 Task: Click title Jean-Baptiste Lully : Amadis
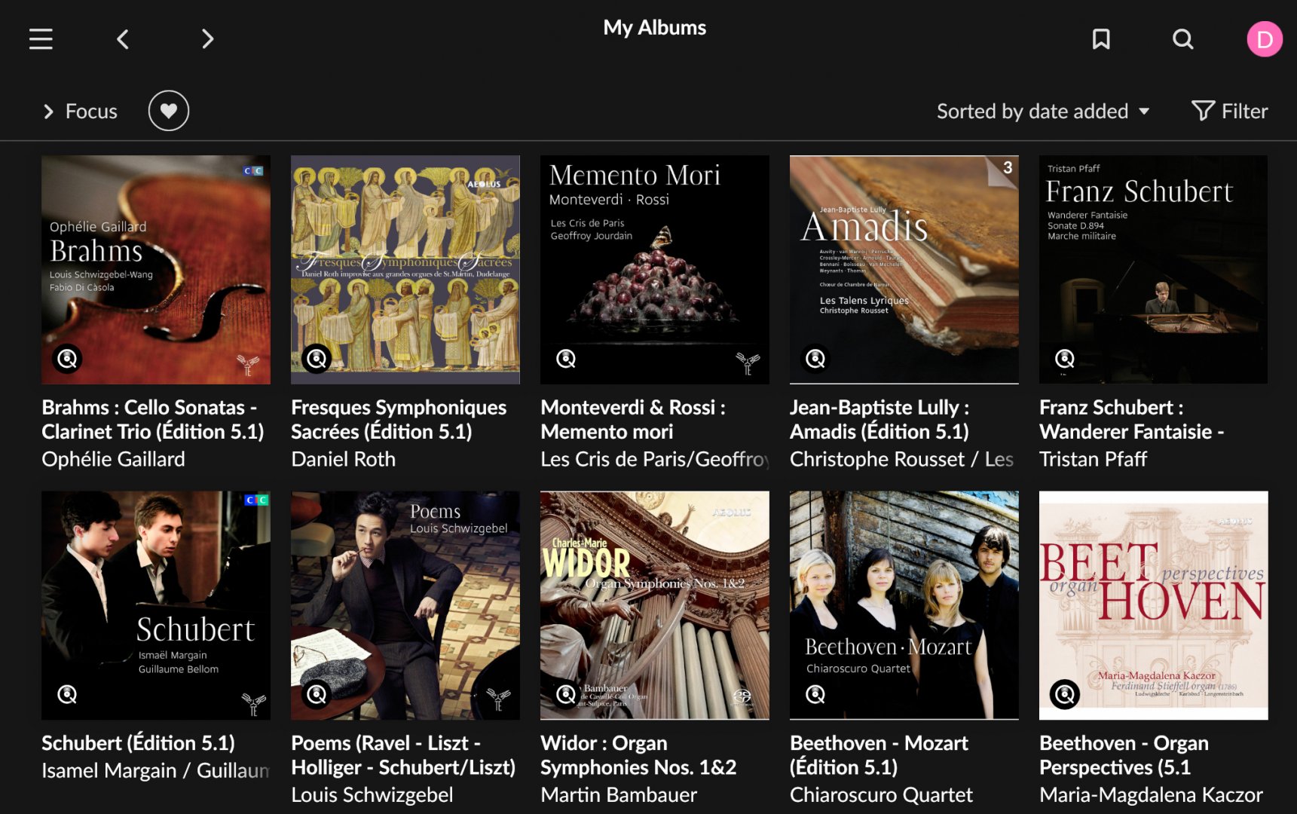tap(879, 419)
